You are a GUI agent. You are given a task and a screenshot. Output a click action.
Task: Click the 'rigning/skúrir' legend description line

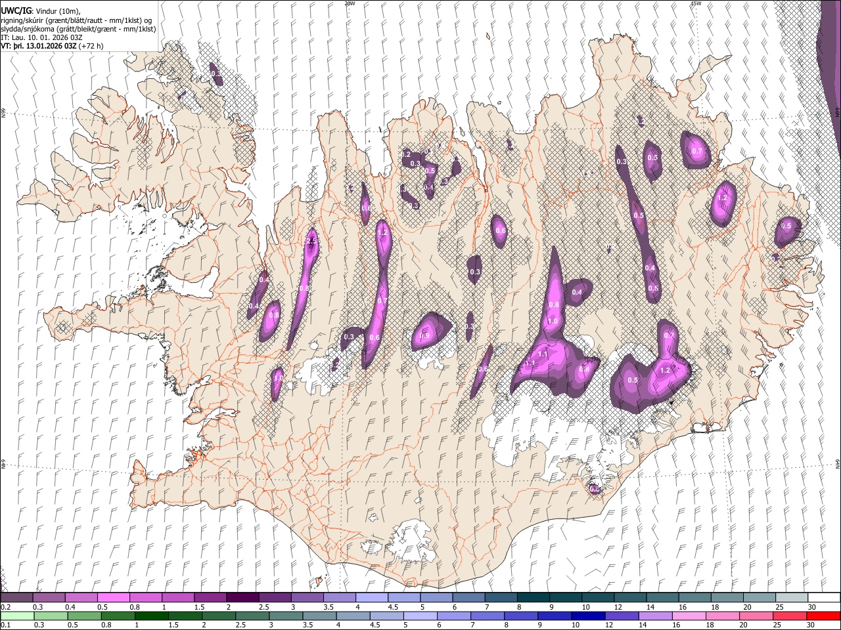coord(76,20)
